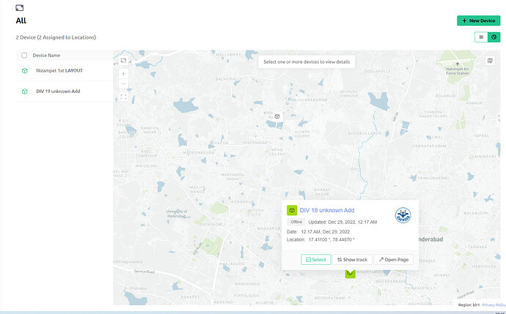Click the map expand icon above zoom controls
The width and height of the screenshot is (506, 314).
click(x=124, y=61)
